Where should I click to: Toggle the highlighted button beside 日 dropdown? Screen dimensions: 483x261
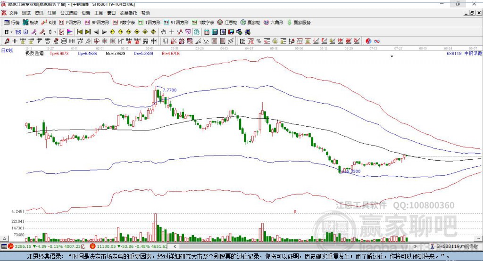pyautogui.click(x=18, y=32)
